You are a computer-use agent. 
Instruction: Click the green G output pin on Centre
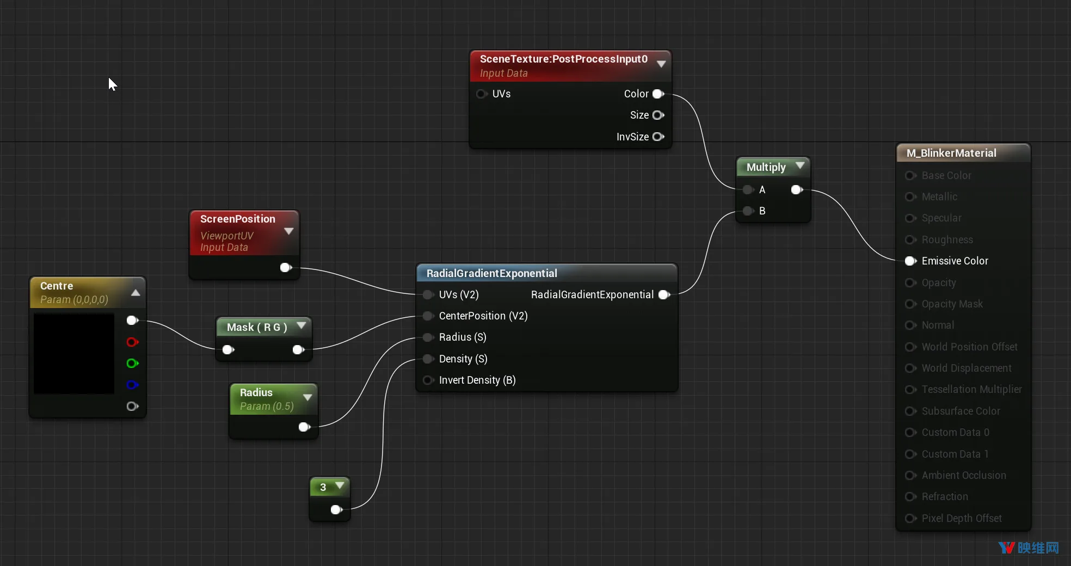[x=132, y=363]
